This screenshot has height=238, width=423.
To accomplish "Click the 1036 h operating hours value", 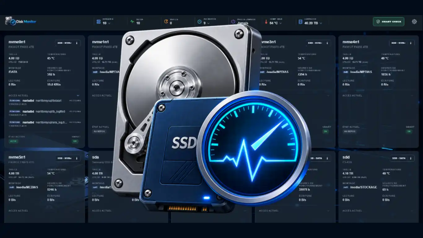I will tap(386, 74).
